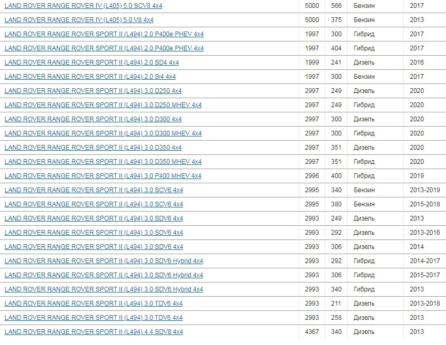Select 3.0 SDV6 4x4 link dated 2013-2016
This screenshot has height=345, width=446.
click(x=94, y=233)
